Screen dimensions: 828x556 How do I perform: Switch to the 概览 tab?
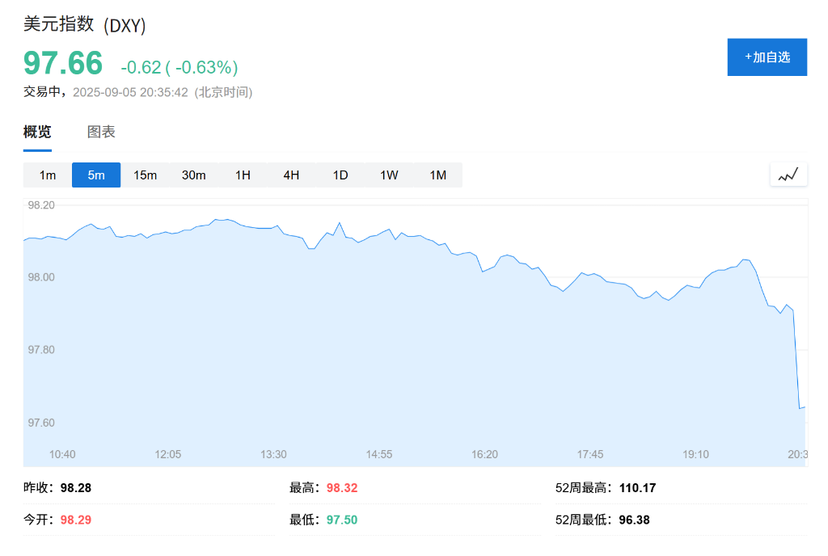(x=37, y=132)
